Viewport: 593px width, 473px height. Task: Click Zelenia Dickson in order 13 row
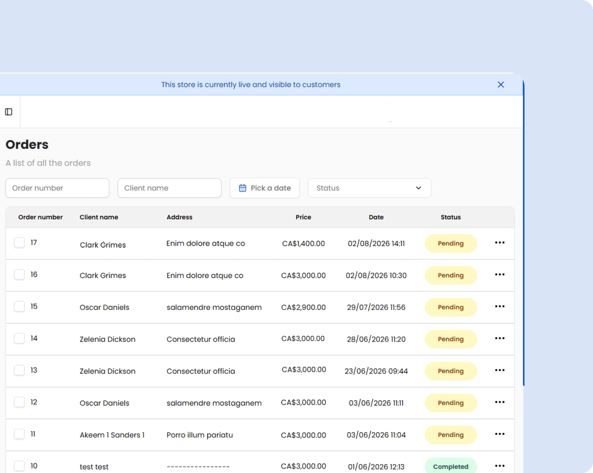pyautogui.click(x=107, y=371)
